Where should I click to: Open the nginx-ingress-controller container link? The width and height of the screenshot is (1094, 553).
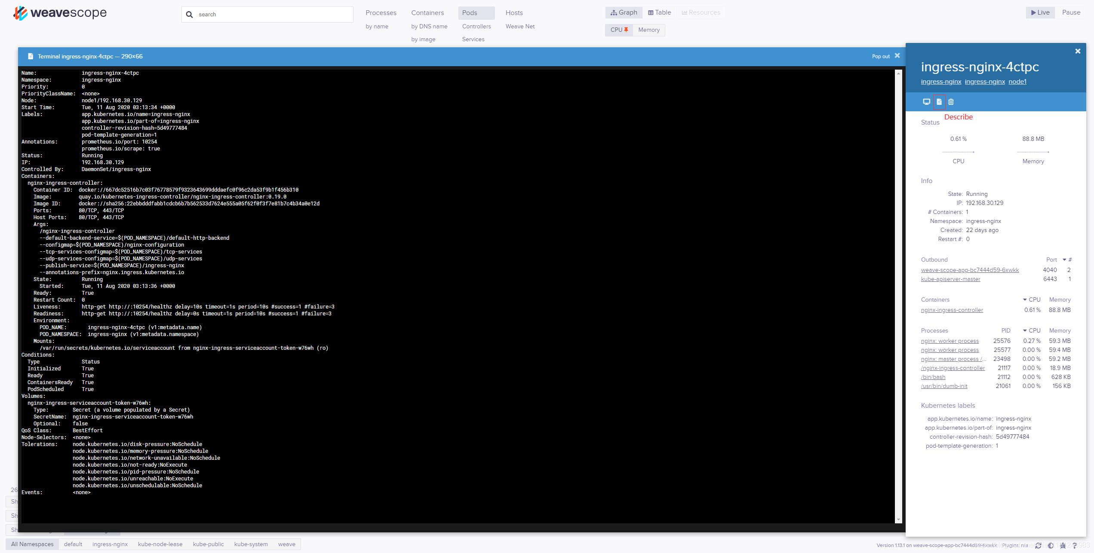(x=952, y=310)
